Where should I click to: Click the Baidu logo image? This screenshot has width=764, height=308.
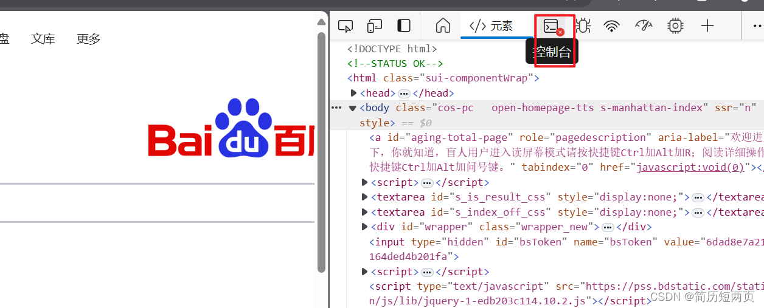(x=231, y=129)
